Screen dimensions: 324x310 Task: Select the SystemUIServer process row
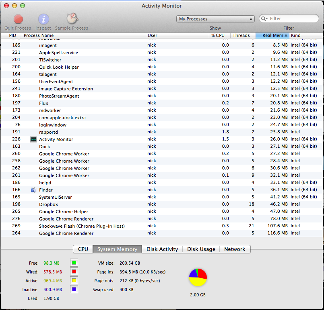coord(162,197)
